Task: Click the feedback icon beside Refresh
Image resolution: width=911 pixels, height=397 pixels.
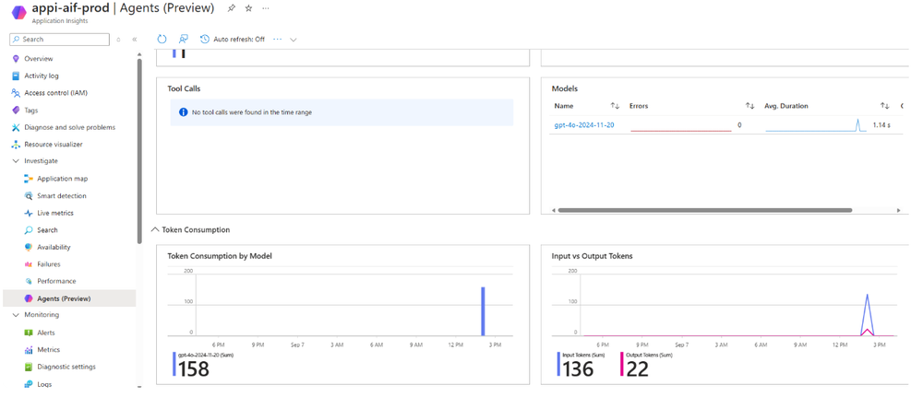Action: 184,39
